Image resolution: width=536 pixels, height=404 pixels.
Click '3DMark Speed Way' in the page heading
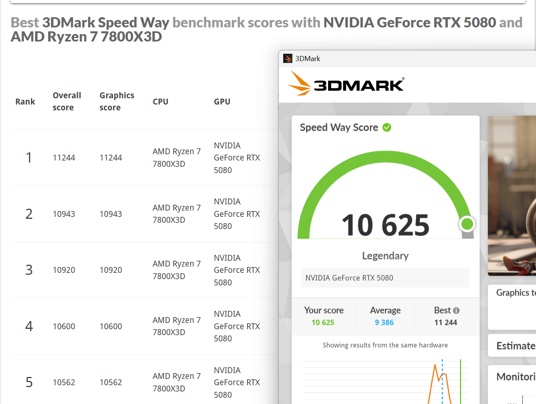106,23
